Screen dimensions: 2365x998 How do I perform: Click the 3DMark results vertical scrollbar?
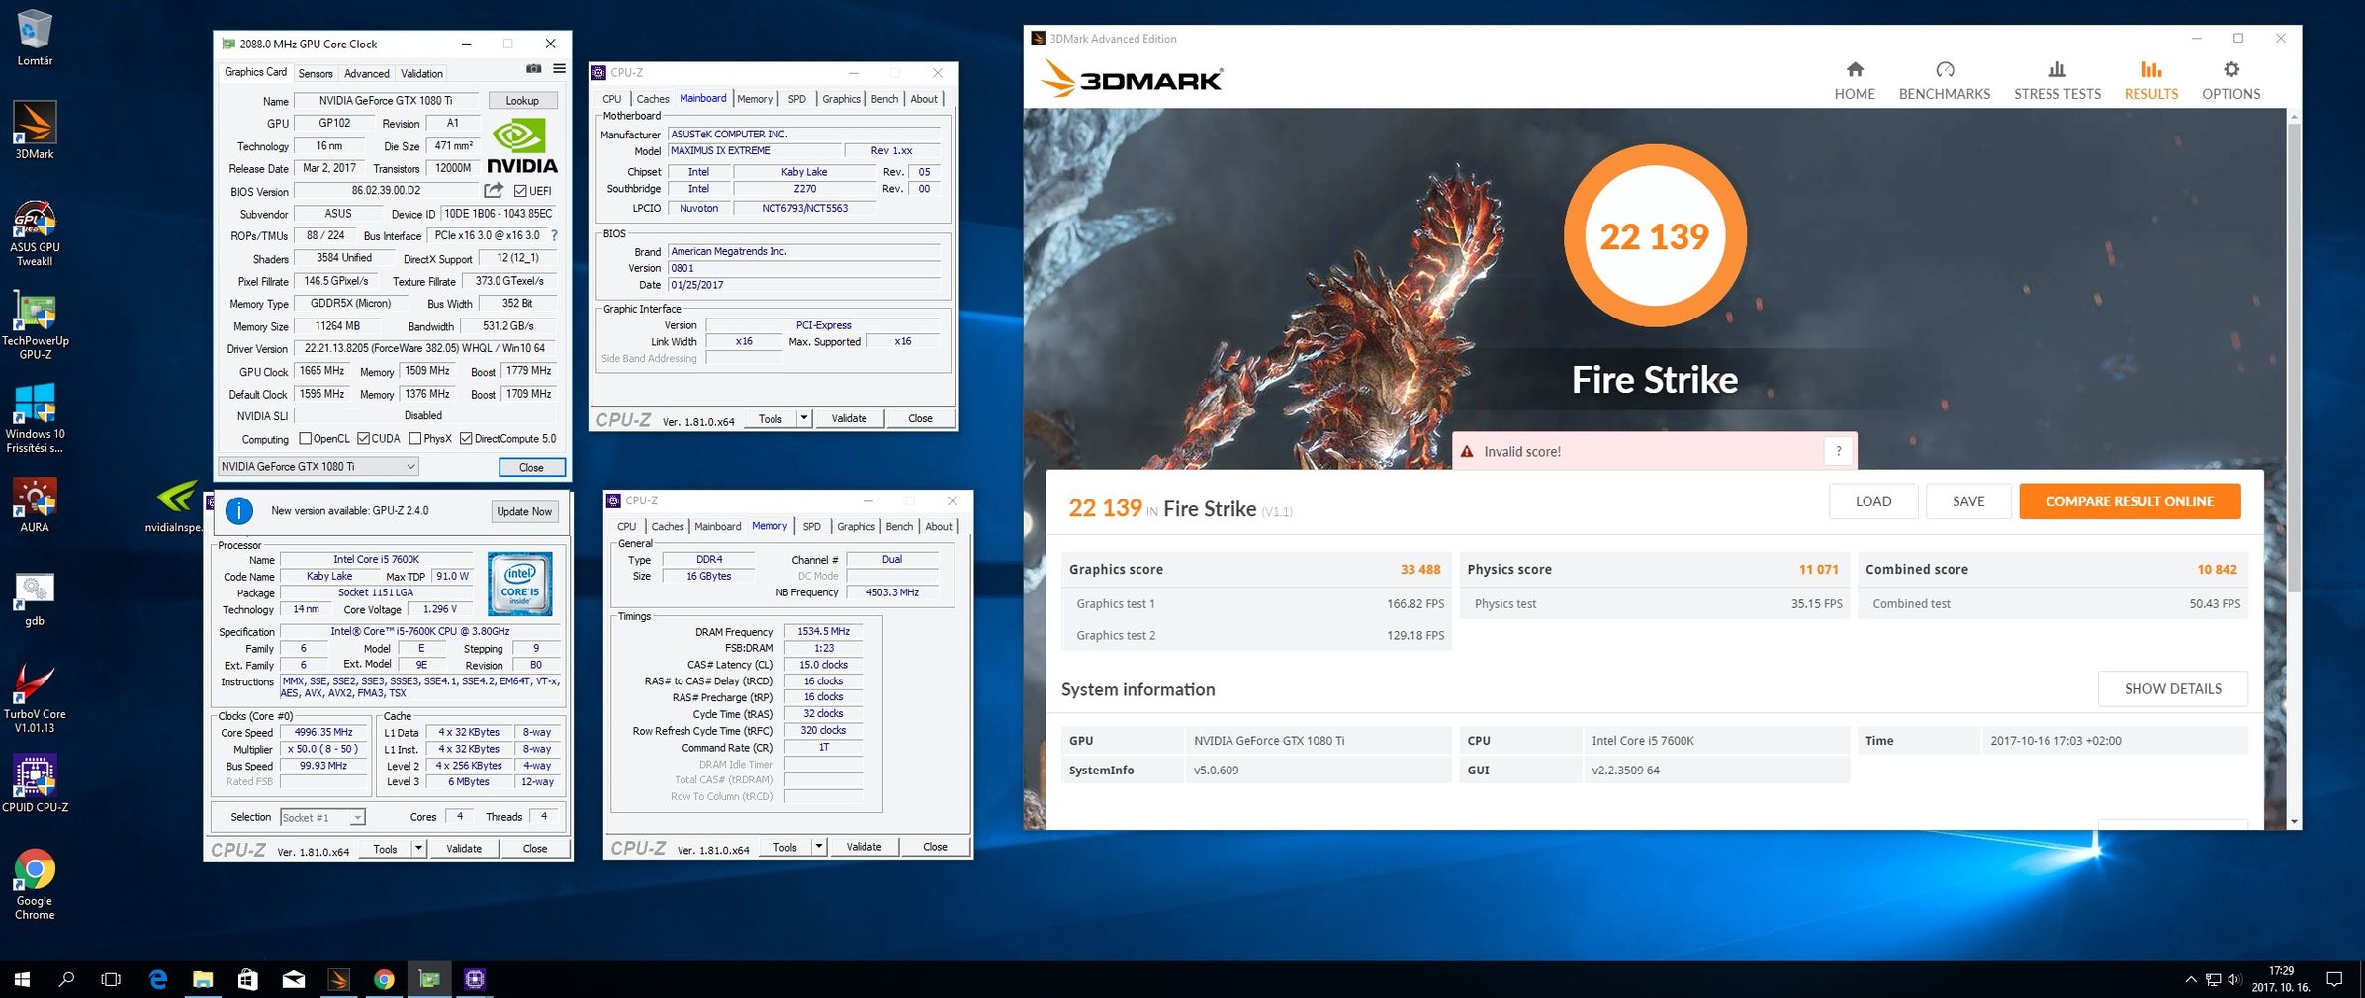point(2294,356)
